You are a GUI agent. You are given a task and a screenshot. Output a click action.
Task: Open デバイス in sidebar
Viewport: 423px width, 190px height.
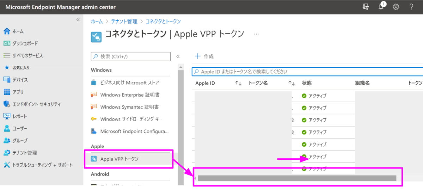click(20, 80)
